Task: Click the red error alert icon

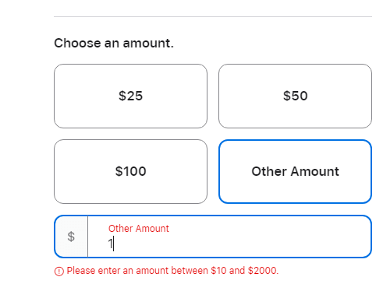Action: click(x=59, y=272)
